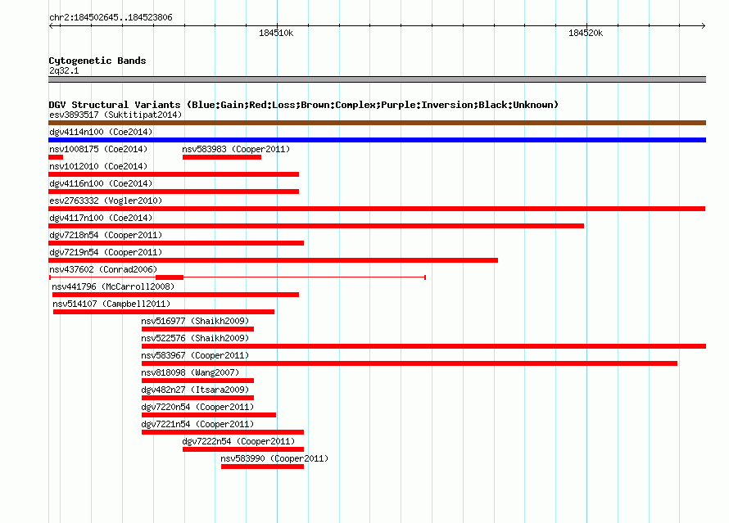Select the long red nsv522576 bar

[x=424, y=346]
